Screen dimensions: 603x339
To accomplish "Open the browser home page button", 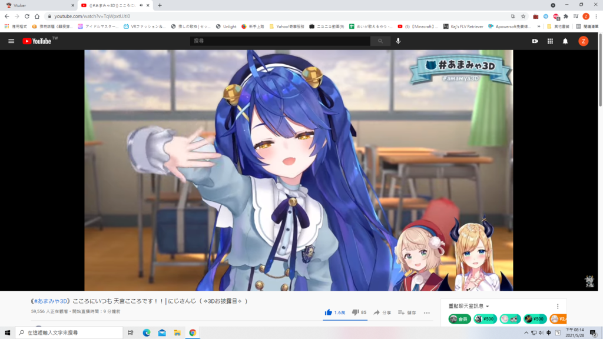I will [x=37, y=16].
